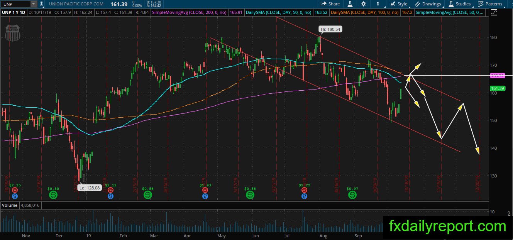513x240 pixels.
Task: Click the Lo: 128.08 price bubble
Action: pyautogui.click(x=89, y=187)
